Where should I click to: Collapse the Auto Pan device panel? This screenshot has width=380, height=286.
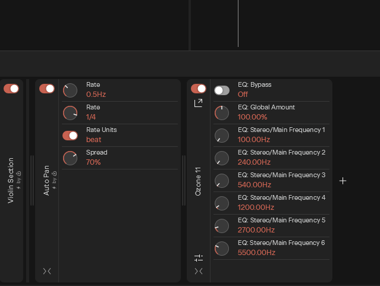coord(47,271)
